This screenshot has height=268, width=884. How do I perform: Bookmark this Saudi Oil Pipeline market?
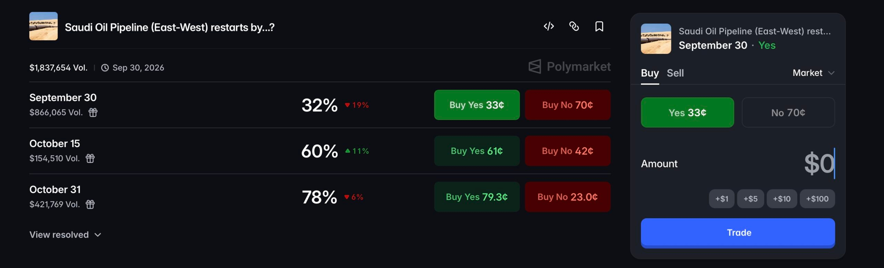click(599, 26)
